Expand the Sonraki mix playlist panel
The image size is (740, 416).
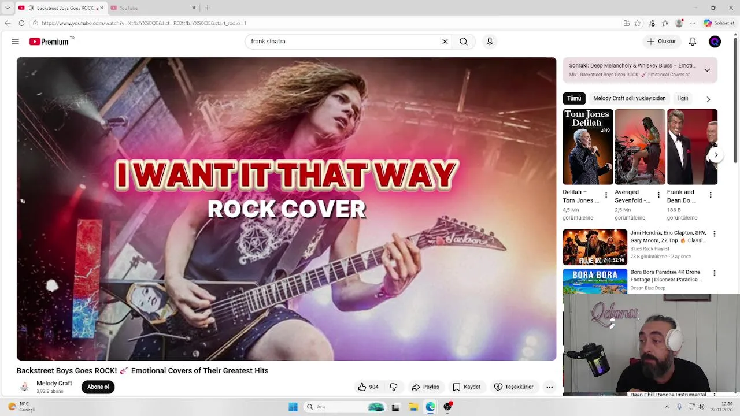click(x=707, y=70)
